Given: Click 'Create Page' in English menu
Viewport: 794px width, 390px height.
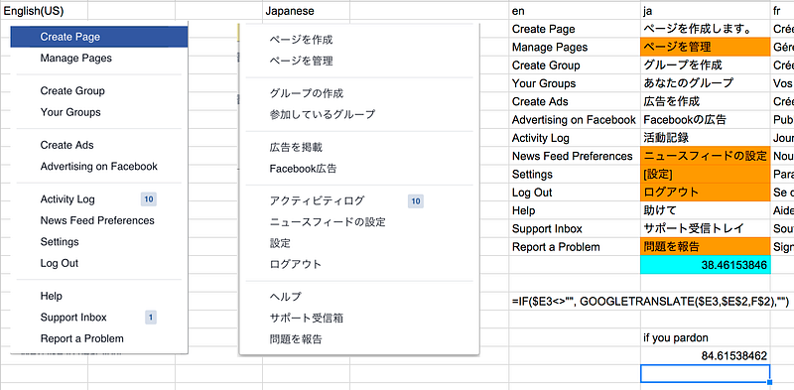Looking at the screenshot, I should click(x=99, y=37).
